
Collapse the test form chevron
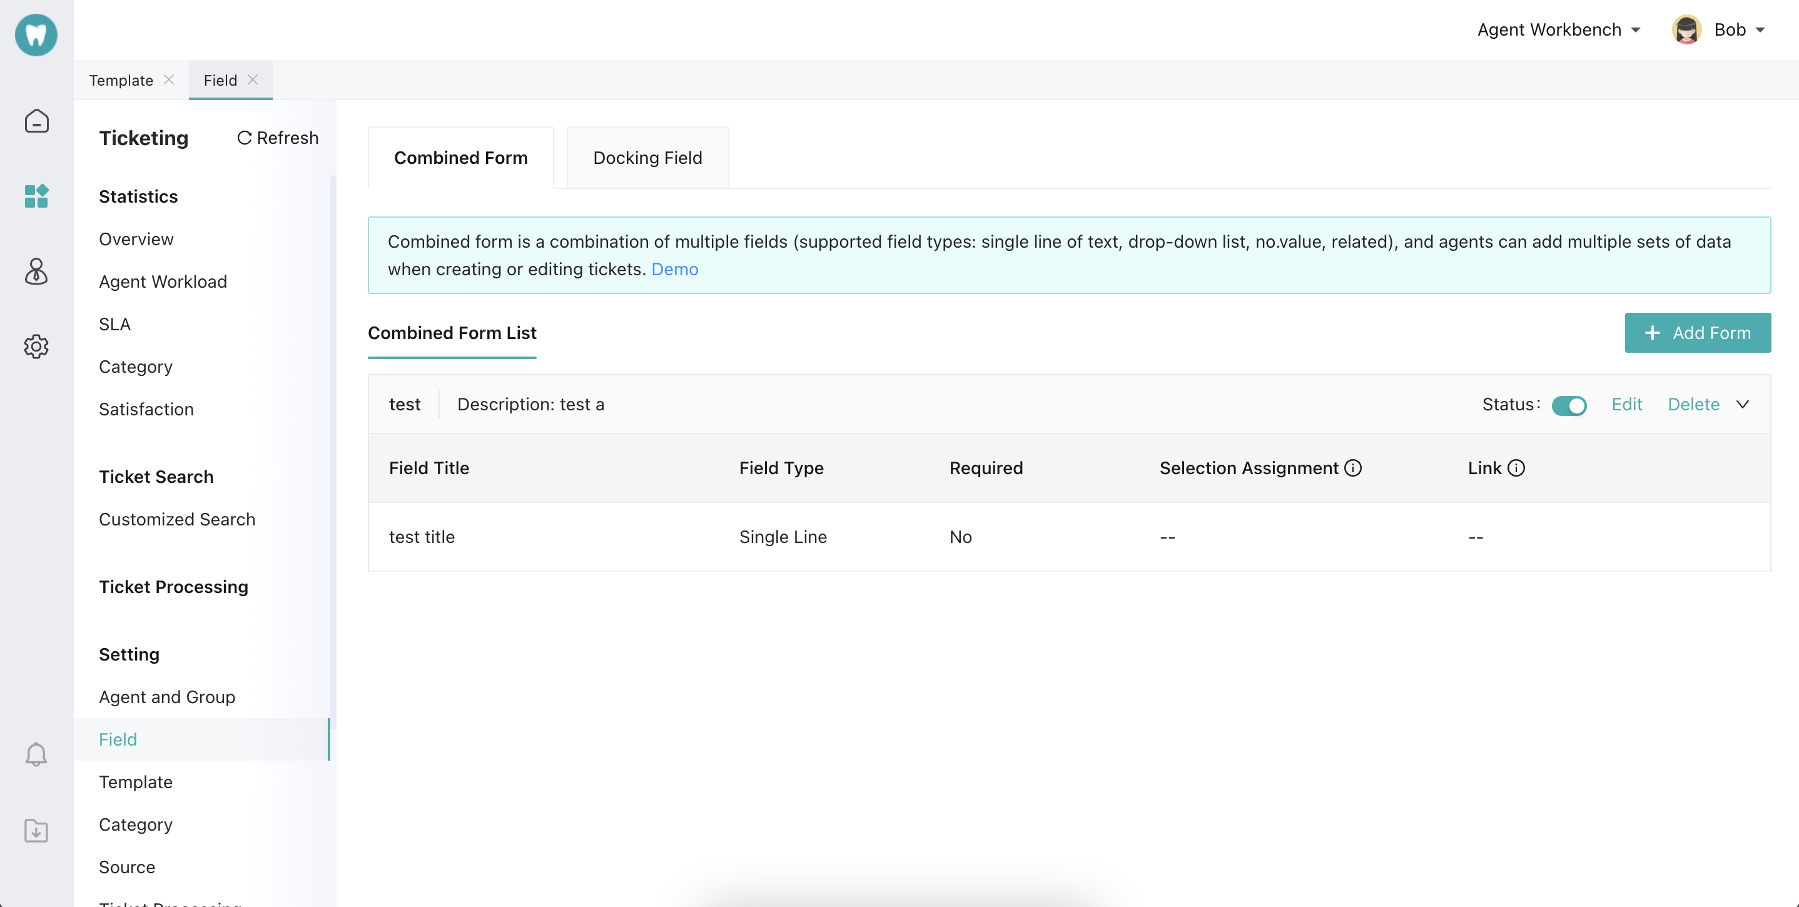coord(1743,404)
